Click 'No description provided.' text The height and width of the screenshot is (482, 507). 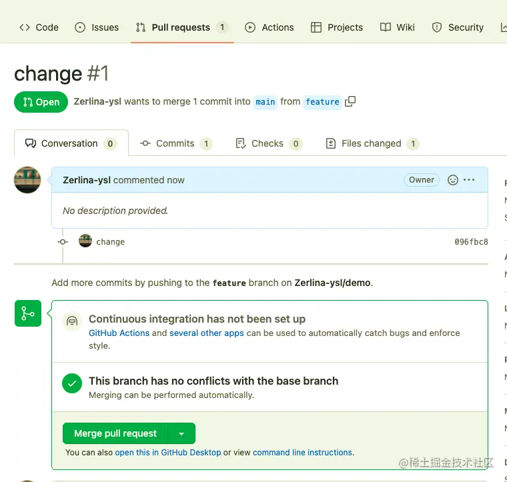click(x=115, y=211)
